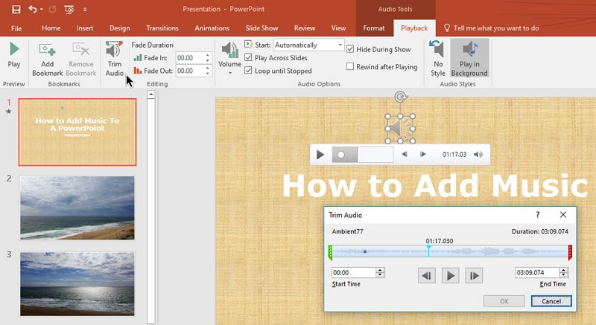Open Trim Audio from the Editing group
The width and height of the screenshot is (596, 325).
pyautogui.click(x=115, y=59)
